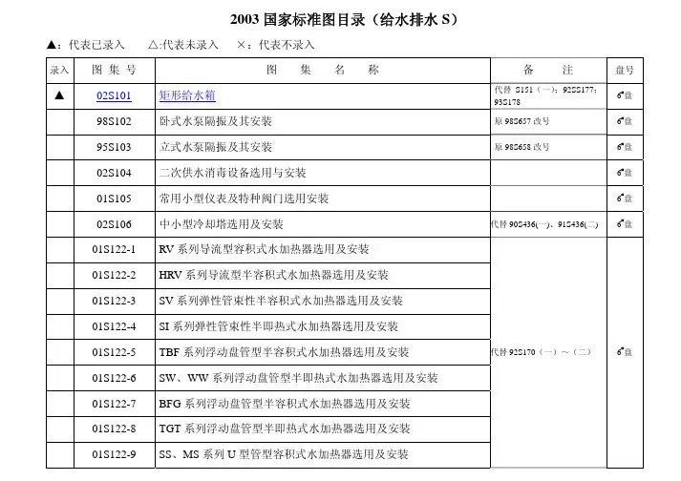Click the 二次供水消毒设备选用与安装 entry

point(232,173)
